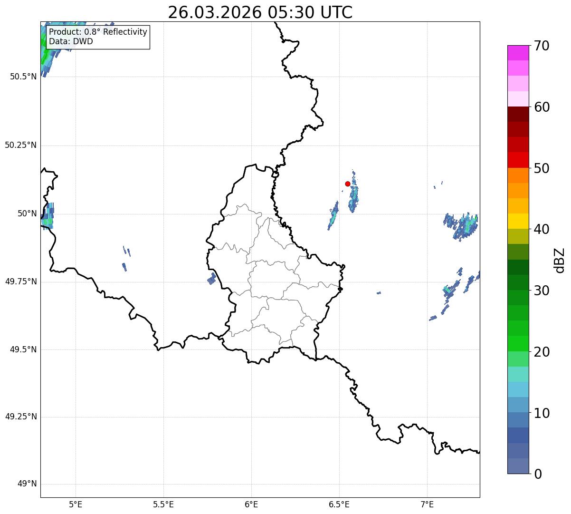The height and width of the screenshot is (514, 571).
Task: Click the Product: 0.8° Reflectivity label
Action: click(98, 32)
